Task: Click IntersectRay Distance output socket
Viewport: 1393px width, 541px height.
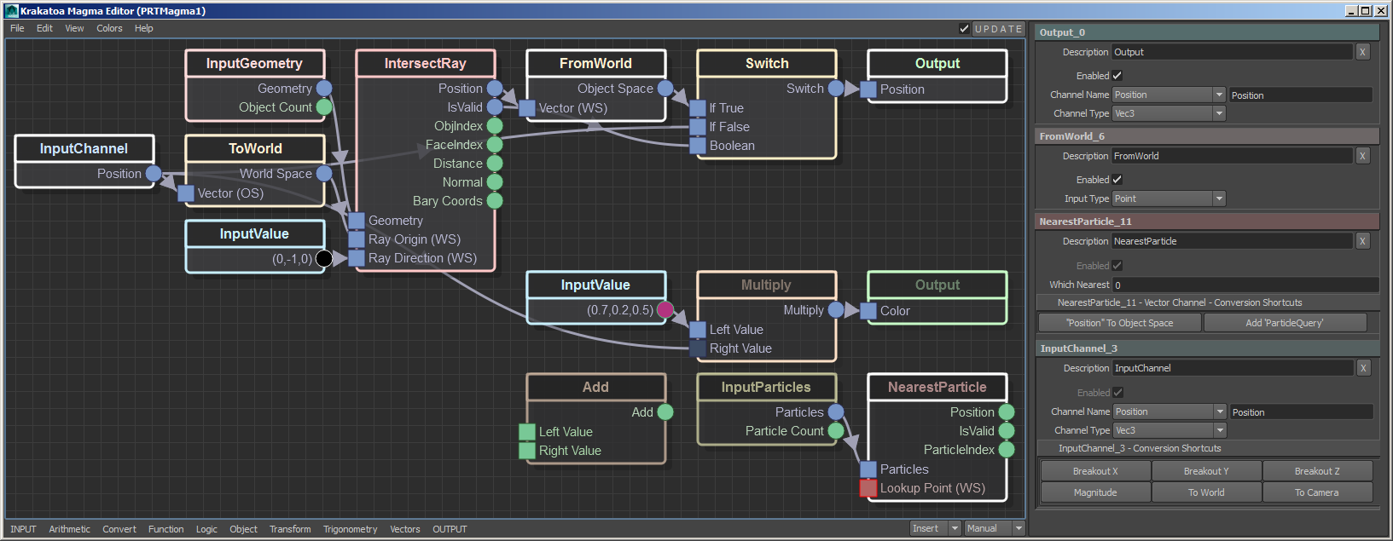Action: (495, 163)
